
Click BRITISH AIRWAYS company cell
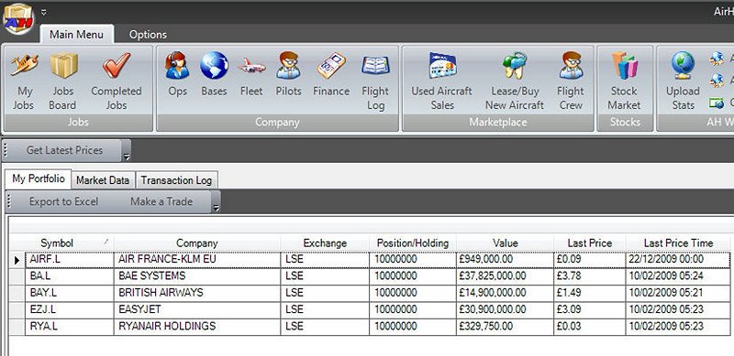coord(197,293)
